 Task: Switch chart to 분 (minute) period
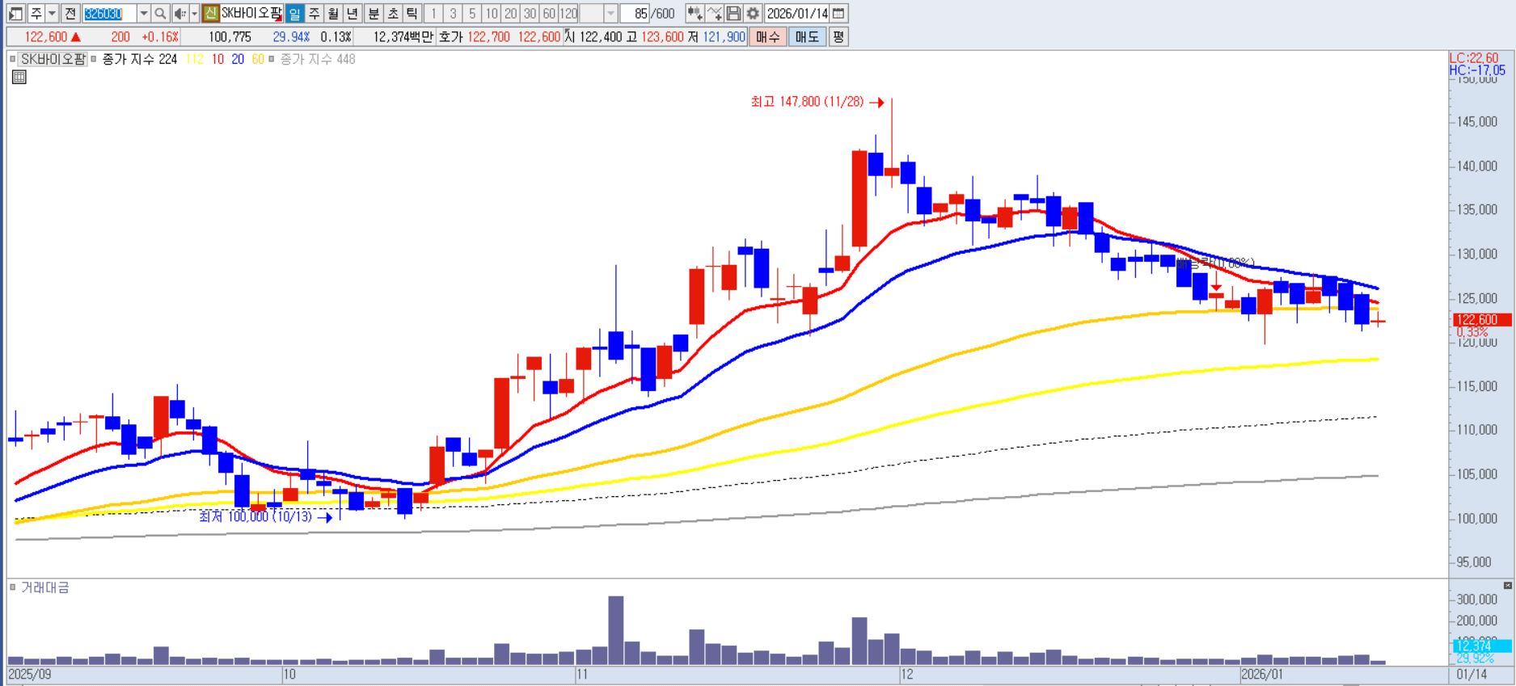(373, 14)
